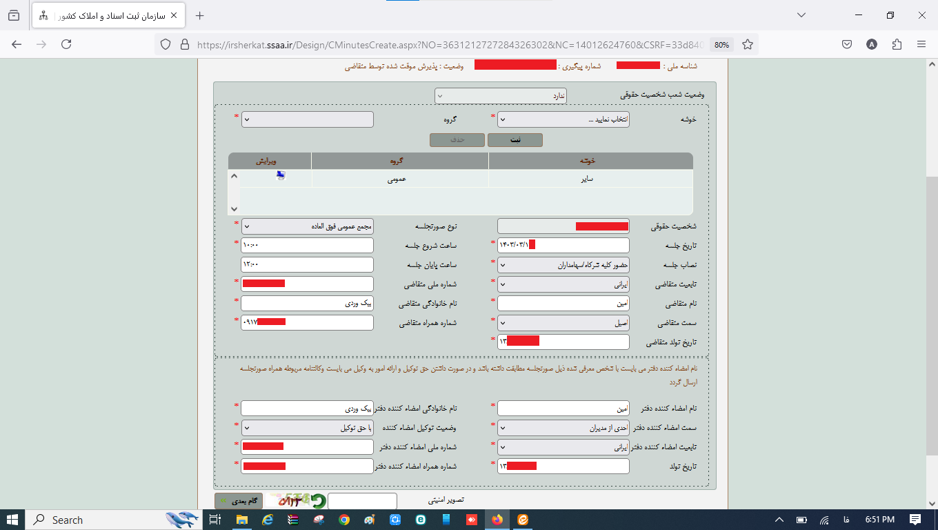
Task: Open the گروه dropdown
Action: coord(308,119)
